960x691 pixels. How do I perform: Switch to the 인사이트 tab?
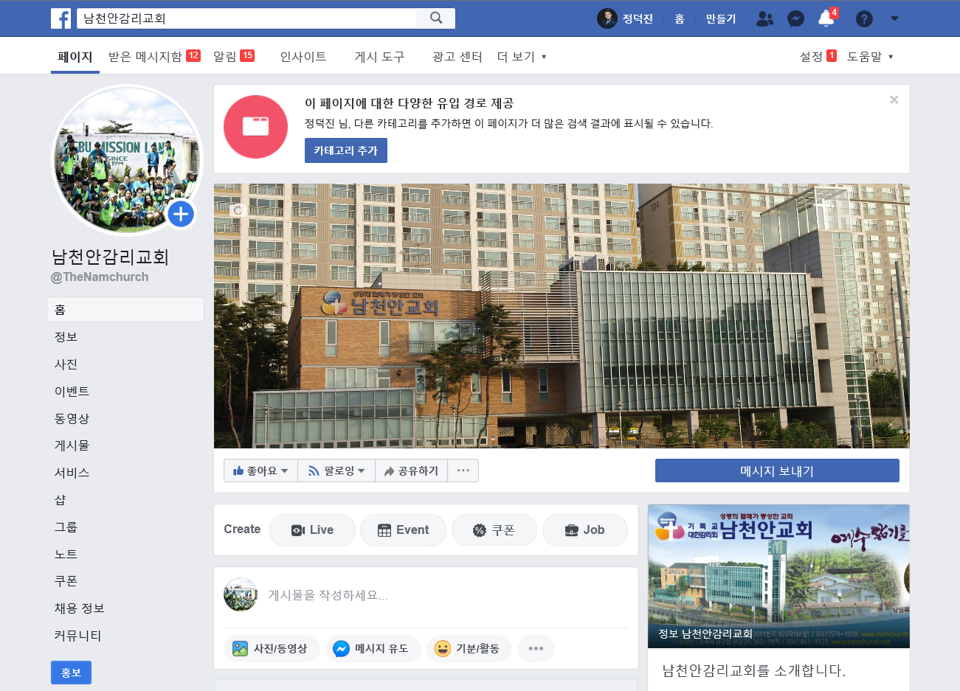[303, 57]
